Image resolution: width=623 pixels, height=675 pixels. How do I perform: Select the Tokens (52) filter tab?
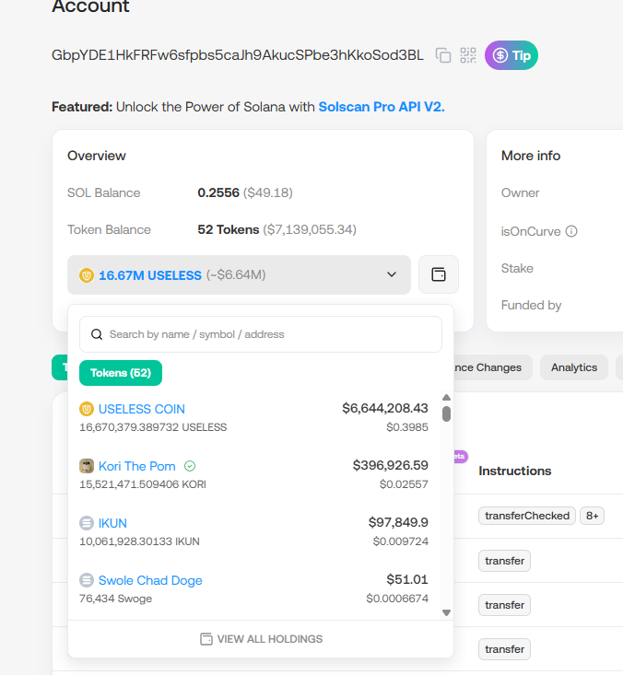point(121,373)
